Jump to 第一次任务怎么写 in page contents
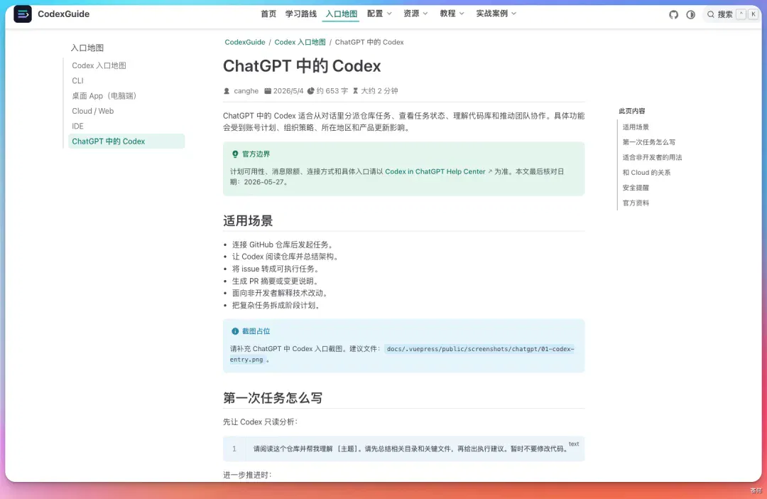Screen dimensions: 767x499 (648, 142)
